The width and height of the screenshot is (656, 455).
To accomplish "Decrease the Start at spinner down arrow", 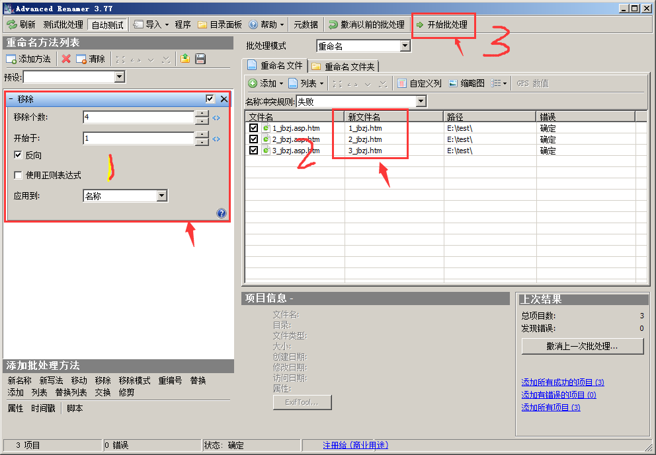I will tap(202, 142).
